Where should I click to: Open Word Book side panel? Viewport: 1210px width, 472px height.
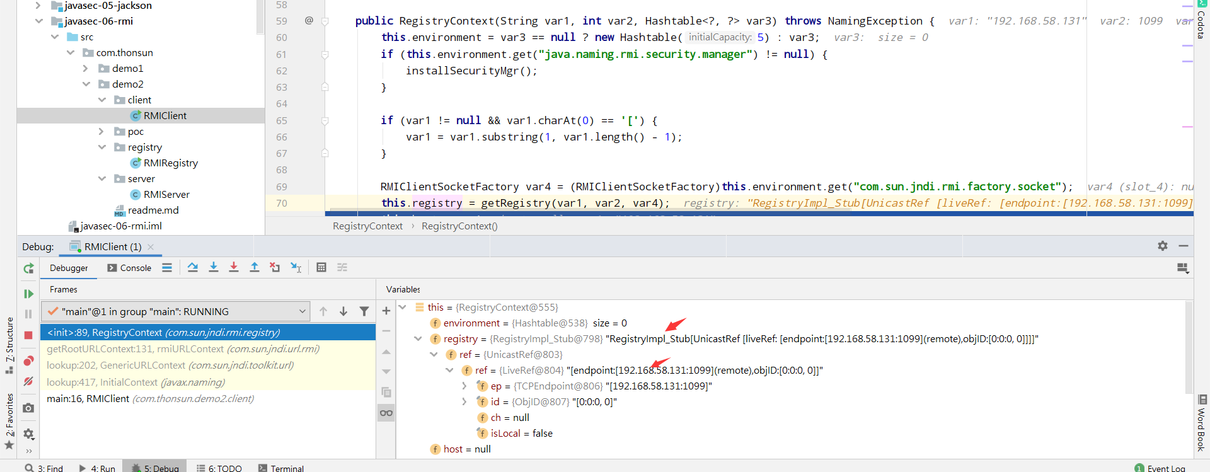pos(1202,423)
